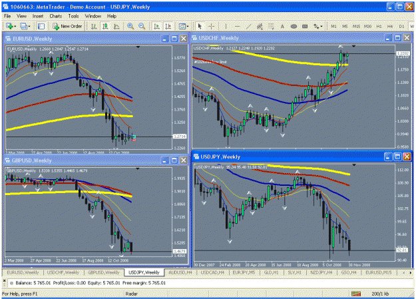
Task: Switch to bar chart display
Action: tap(94, 26)
